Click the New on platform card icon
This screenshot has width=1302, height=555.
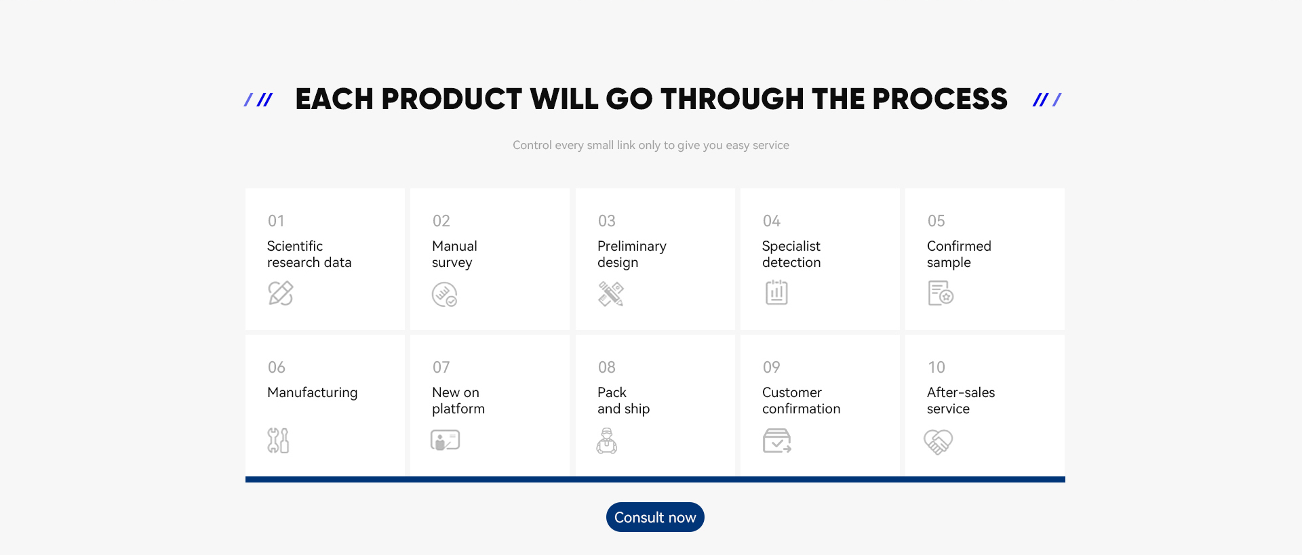446,440
